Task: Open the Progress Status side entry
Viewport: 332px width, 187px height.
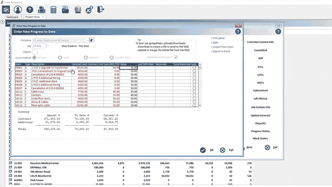Action: click(x=260, y=131)
